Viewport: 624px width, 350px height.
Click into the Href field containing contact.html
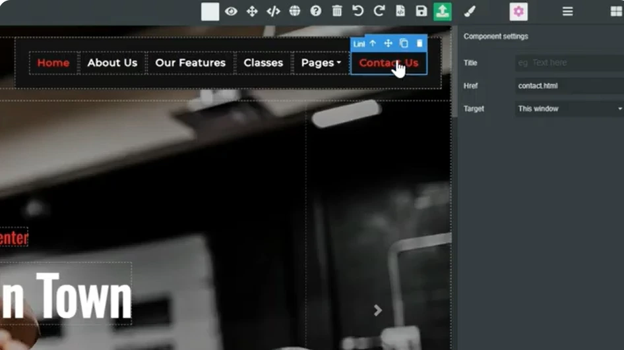tap(569, 86)
